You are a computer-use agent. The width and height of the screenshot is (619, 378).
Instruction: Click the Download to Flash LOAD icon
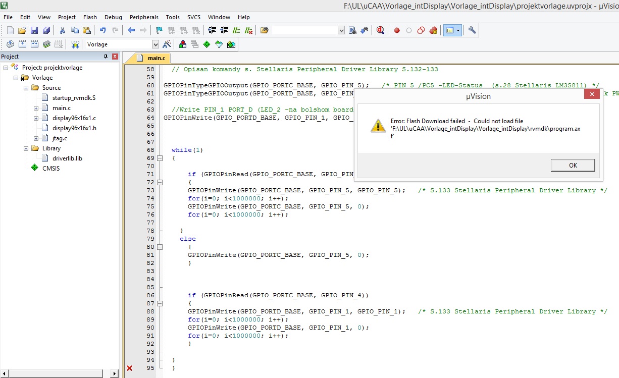pyautogui.click(x=75, y=44)
